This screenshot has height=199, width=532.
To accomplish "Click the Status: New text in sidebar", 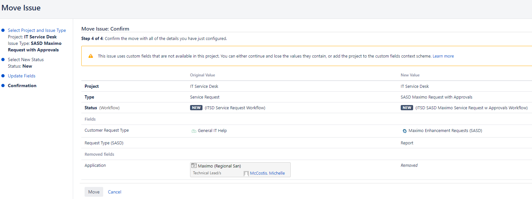I will click(20, 66).
